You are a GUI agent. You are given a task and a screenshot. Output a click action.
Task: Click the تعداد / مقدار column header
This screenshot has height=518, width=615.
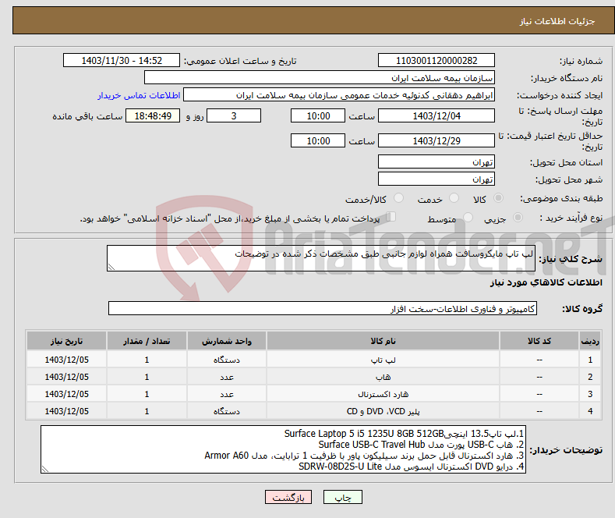tap(147, 341)
